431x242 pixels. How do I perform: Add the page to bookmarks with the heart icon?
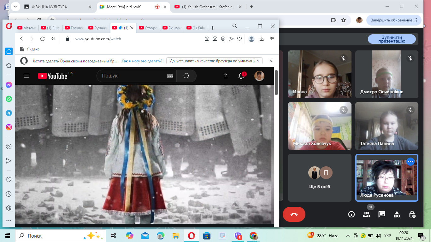(239, 39)
